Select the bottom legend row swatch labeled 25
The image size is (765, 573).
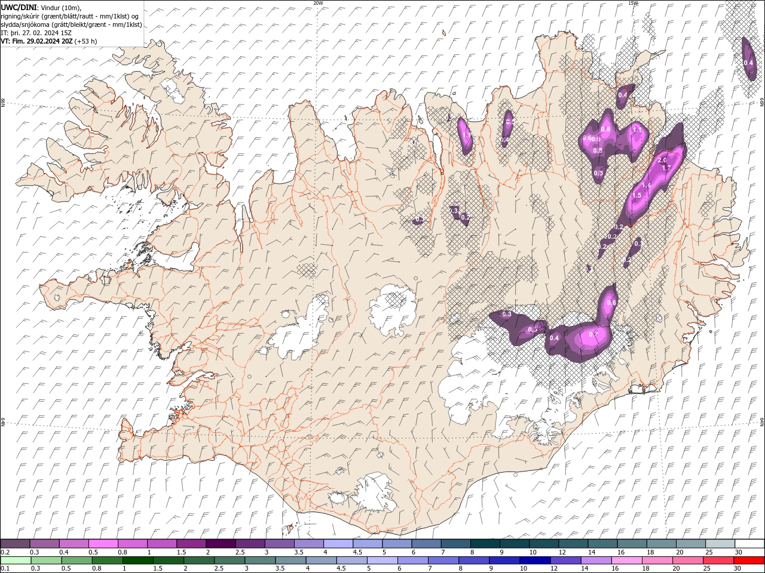[718, 560]
